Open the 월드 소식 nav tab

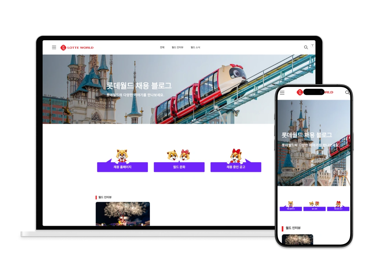coord(195,47)
